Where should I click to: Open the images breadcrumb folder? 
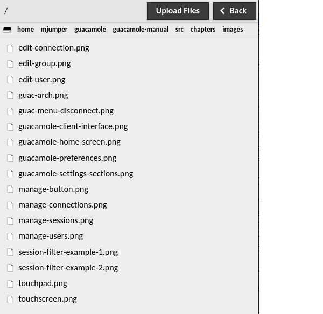[x=233, y=30]
